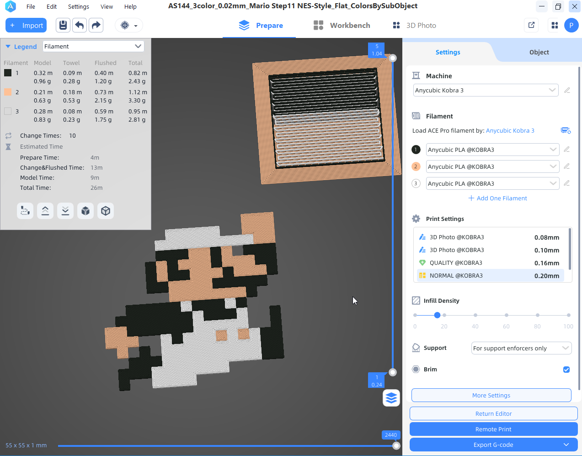Switch to the Workbench tab
582x456 pixels.
342,26
